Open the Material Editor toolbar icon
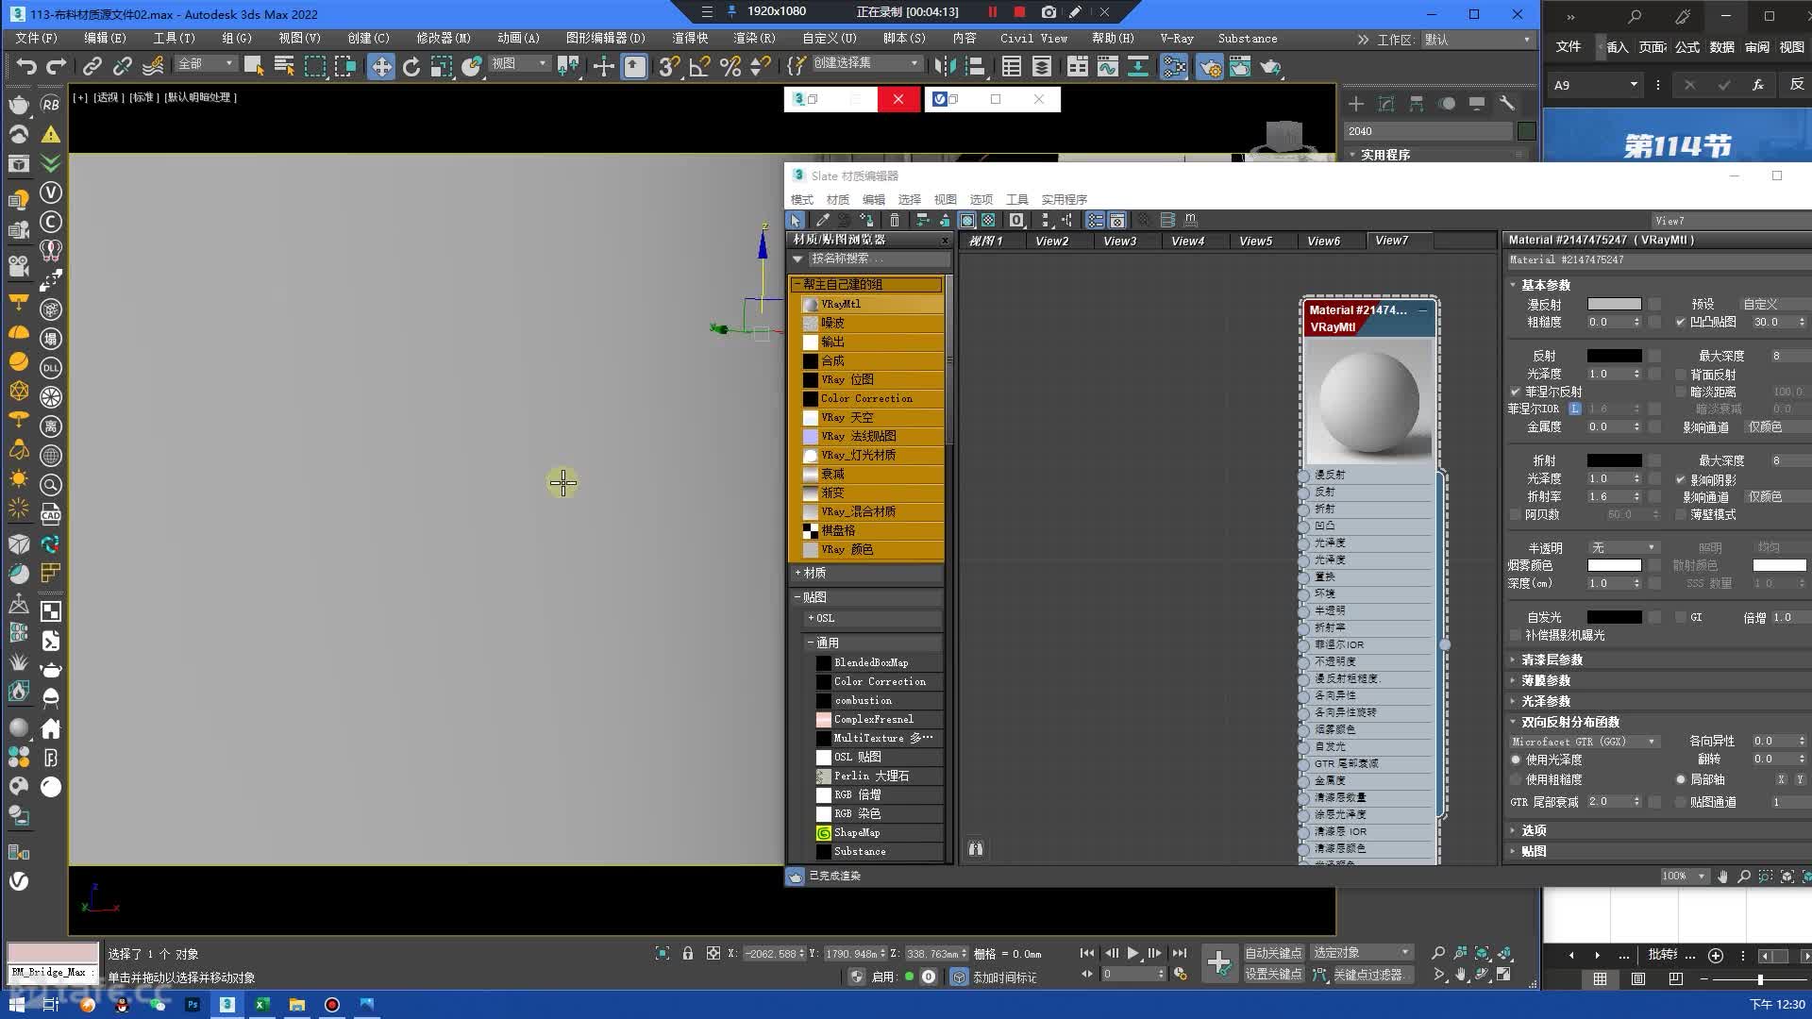1812x1019 pixels. [x=1174, y=66]
